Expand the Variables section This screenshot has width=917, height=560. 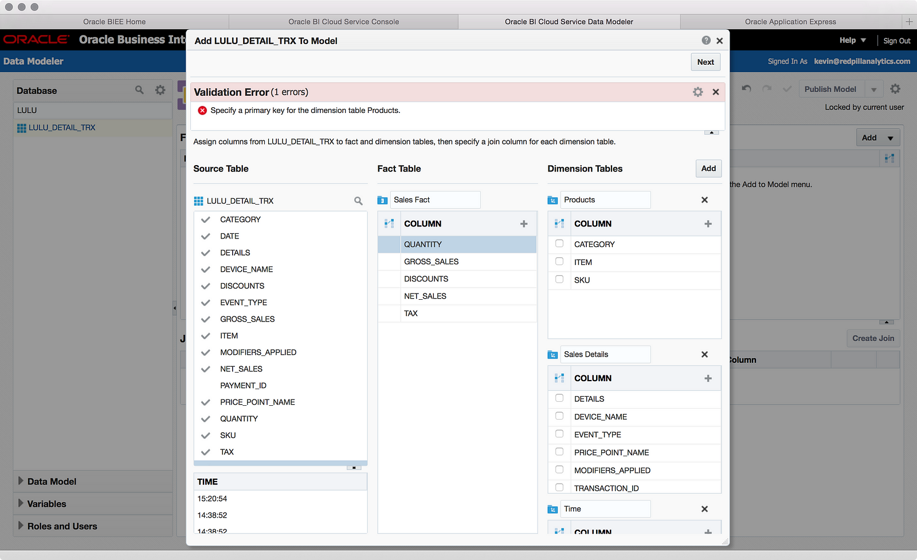tap(21, 503)
